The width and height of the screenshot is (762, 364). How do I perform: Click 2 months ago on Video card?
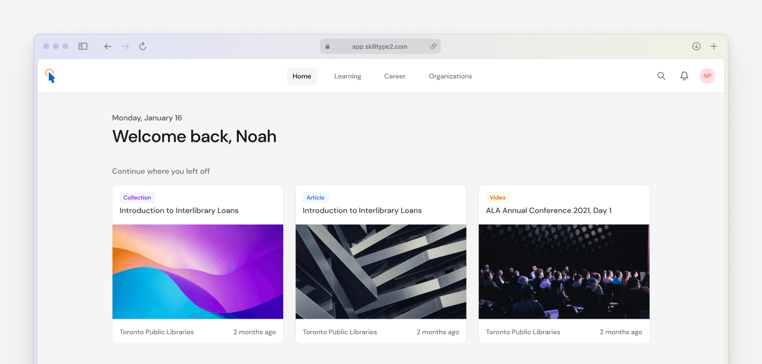(621, 332)
